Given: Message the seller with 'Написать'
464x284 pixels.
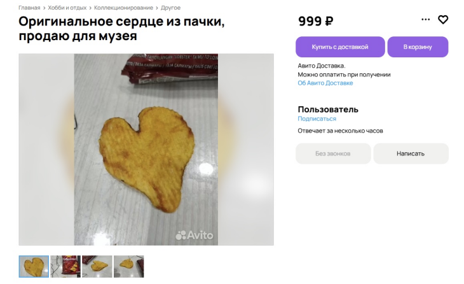Looking at the screenshot, I should pyautogui.click(x=411, y=153).
